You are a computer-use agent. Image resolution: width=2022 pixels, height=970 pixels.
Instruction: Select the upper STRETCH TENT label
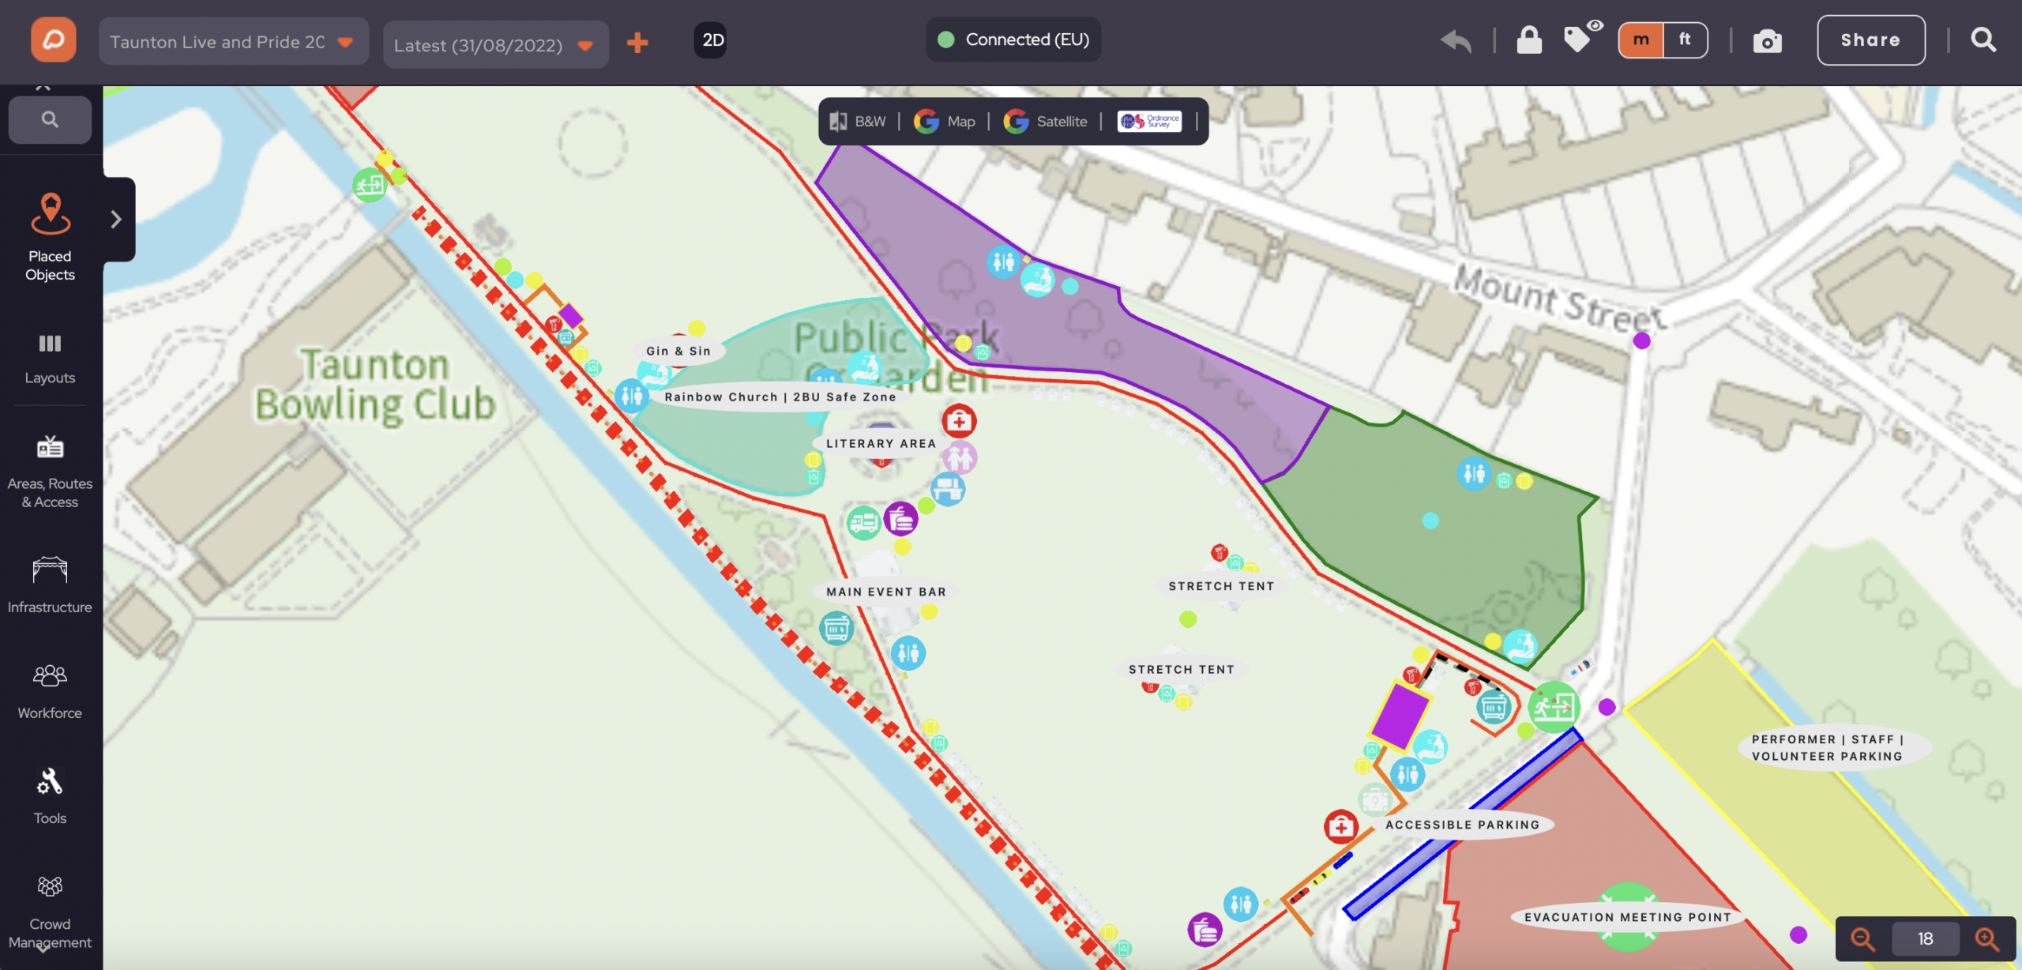tap(1221, 586)
